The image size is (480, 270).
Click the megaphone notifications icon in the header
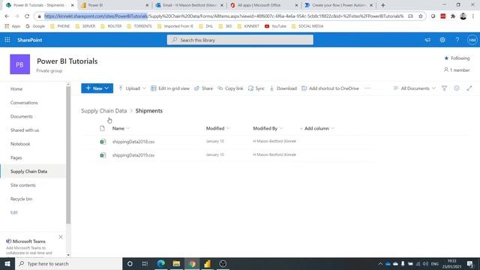click(x=427, y=40)
